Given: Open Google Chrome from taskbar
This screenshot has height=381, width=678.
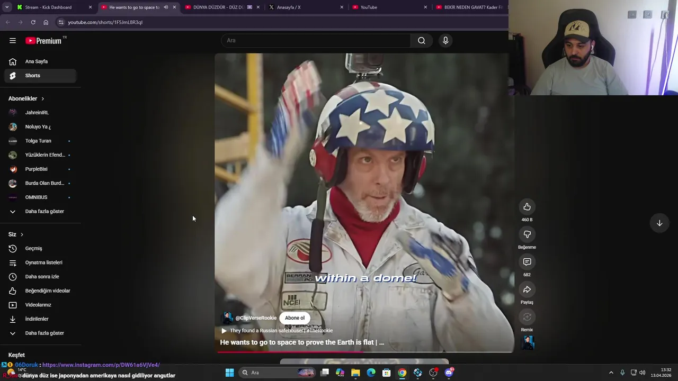Looking at the screenshot, I should pos(402,373).
